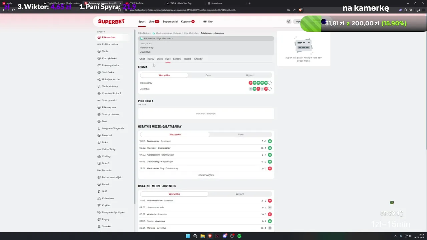
Task: Click Międzynarodowe Klubowe breadcrumb
Action: [168, 33]
